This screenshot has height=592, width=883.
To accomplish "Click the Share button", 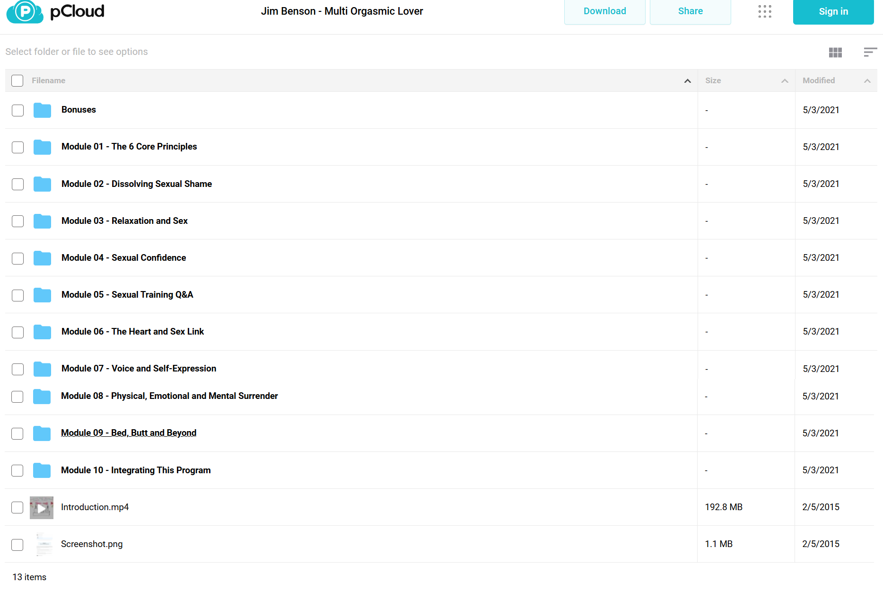I will point(691,11).
